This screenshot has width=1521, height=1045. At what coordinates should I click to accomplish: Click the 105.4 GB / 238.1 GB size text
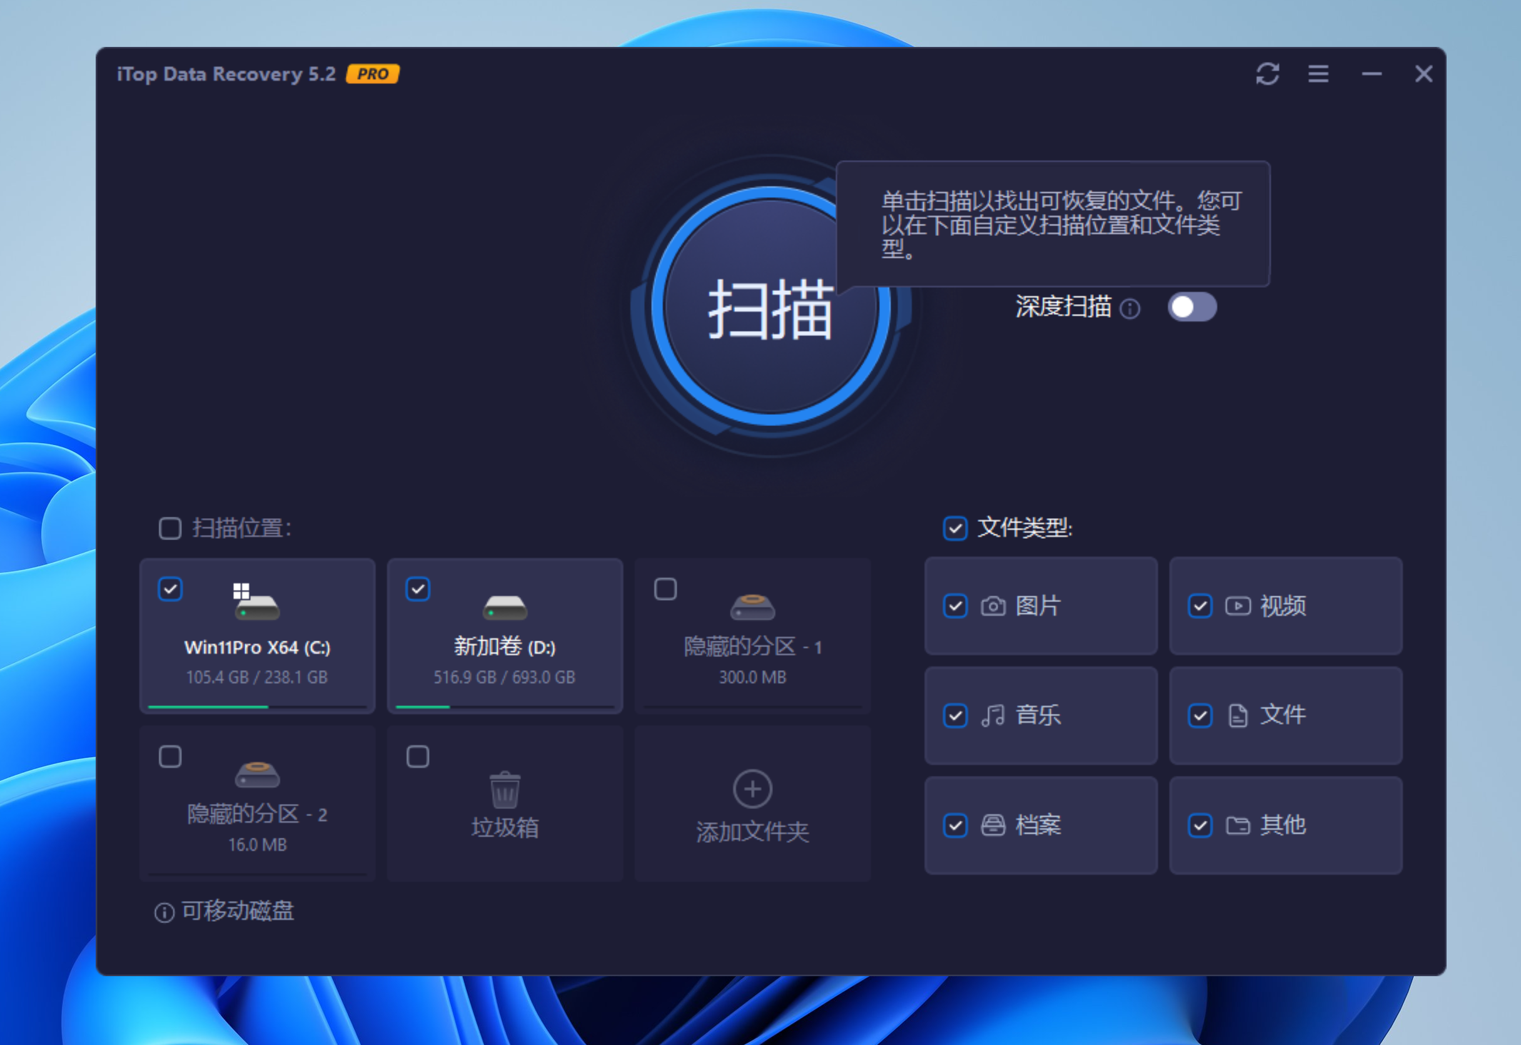tap(256, 676)
